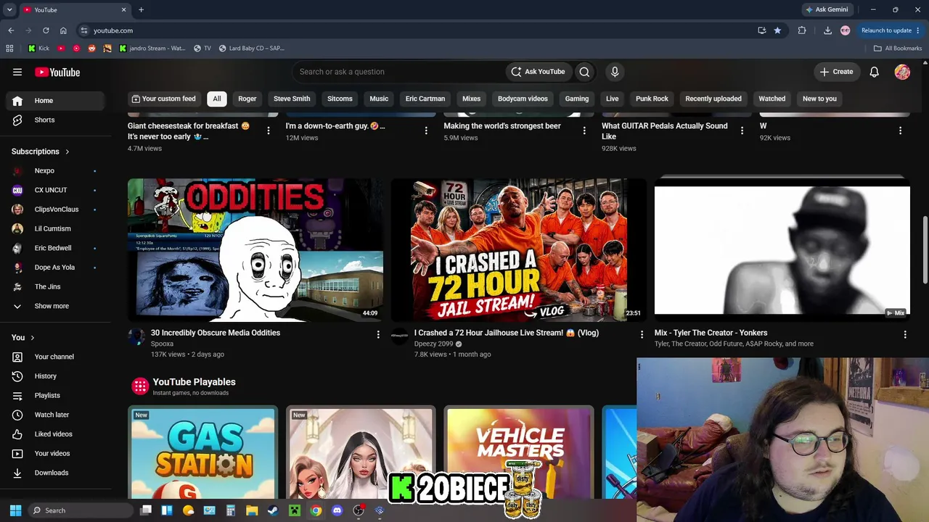Open options for the GUITAR Pedals video
This screenshot has height=522, width=929.
pyautogui.click(x=742, y=130)
